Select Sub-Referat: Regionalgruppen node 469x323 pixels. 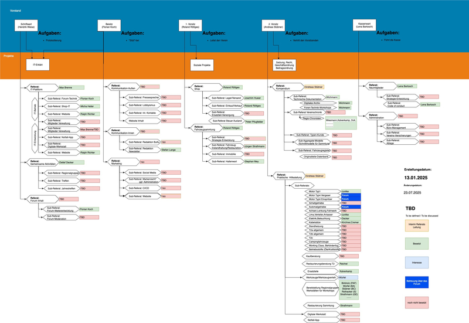[x=62, y=173]
